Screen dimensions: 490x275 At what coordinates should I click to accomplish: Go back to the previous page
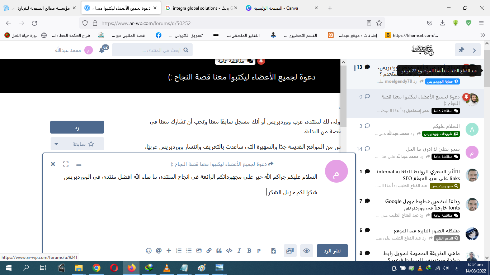9,23
